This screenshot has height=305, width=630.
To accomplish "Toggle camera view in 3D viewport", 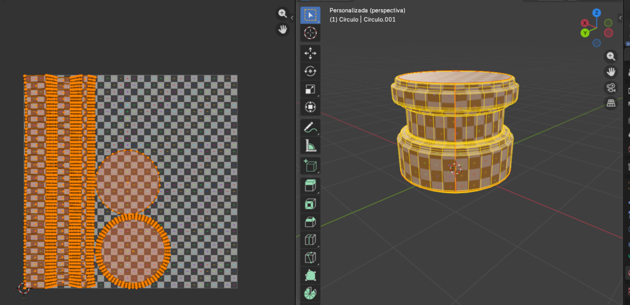I will 611,87.
